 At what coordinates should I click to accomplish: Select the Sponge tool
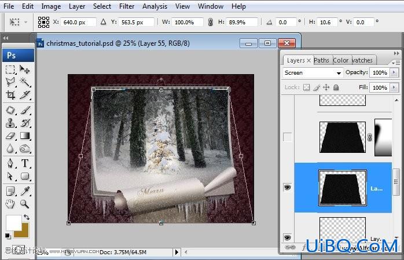click(25, 148)
